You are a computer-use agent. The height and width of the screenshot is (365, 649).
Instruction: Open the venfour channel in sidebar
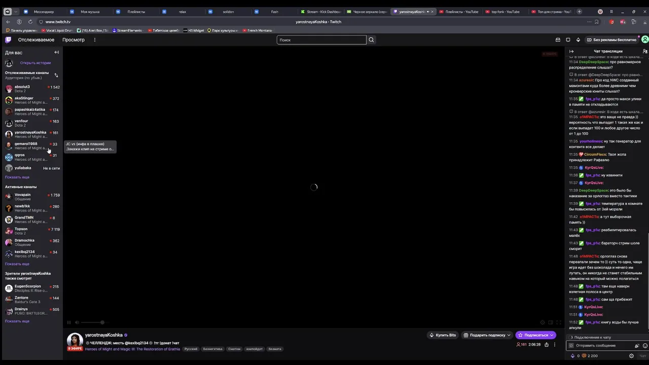[x=32, y=123]
